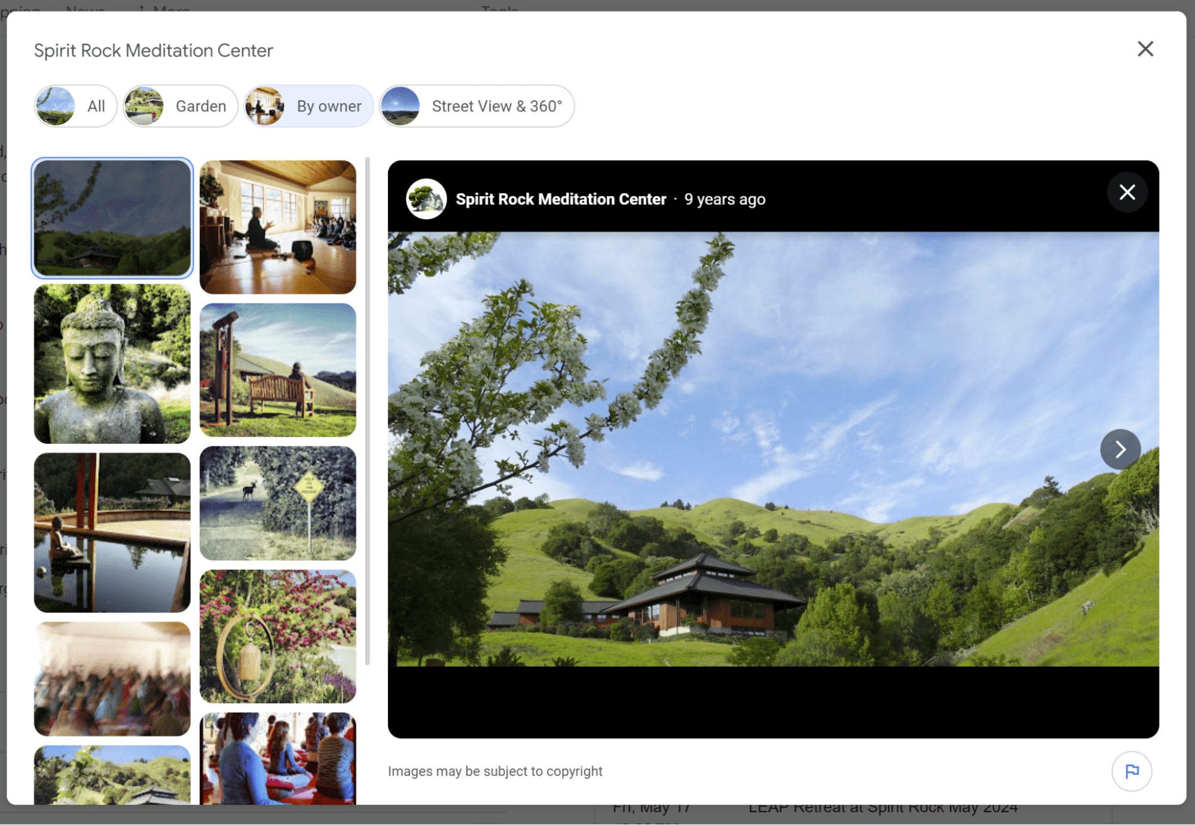Open deer and yellow sign thumbnail
The width and height of the screenshot is (1195, 825).
click(x=277, y=503)
